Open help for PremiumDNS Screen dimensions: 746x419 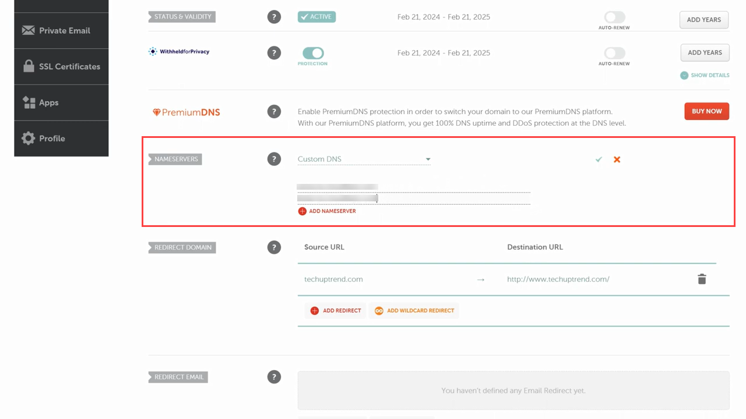(274, 112)
